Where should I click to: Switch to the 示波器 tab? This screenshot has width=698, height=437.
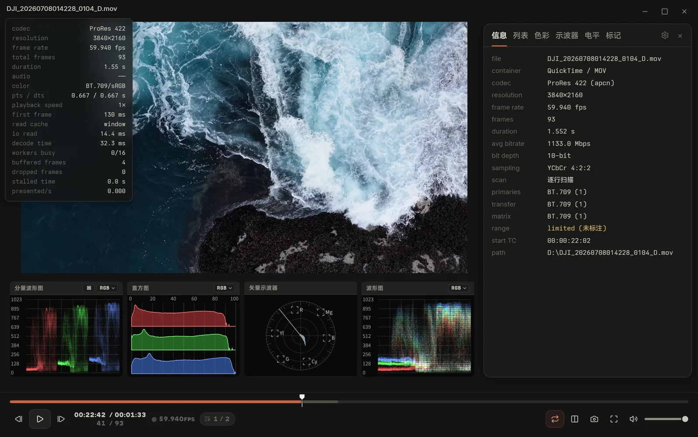(567, 35)
